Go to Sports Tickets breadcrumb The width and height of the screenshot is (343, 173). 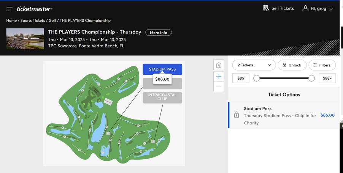[33, 20]
